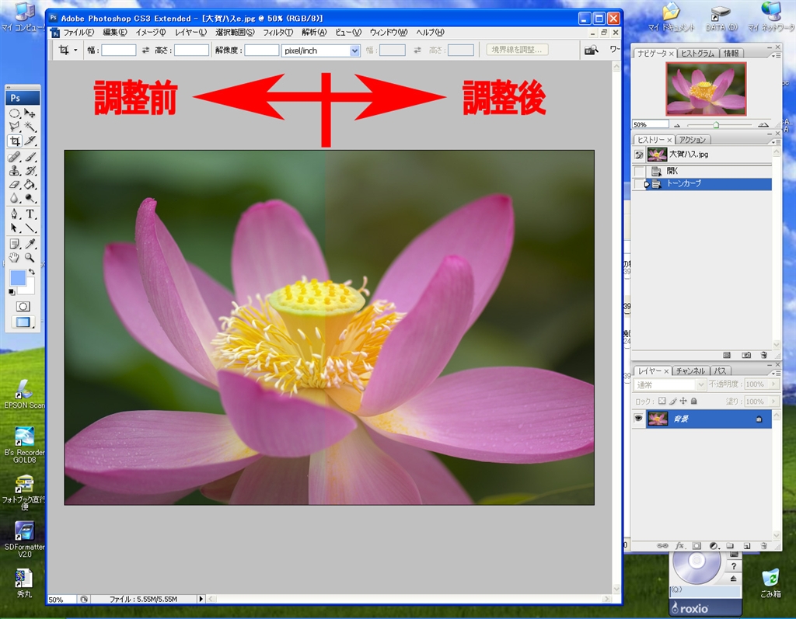Toggle lock transparent pixels
This screenshot has width=796, height=619.
662,401
